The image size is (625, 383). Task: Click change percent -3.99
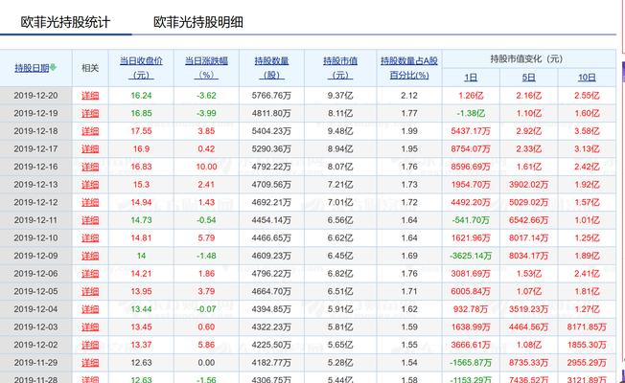coord(206,114)
